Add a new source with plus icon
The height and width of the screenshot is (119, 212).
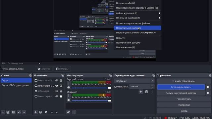pyautogui.click(x=35, y=112)
